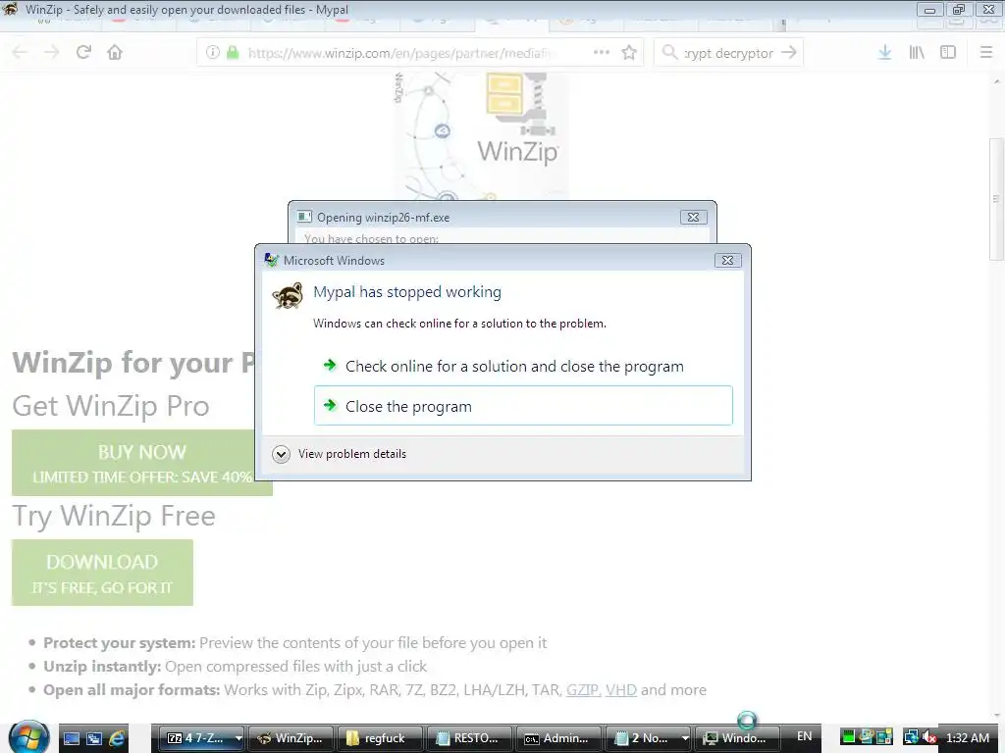Viewport: 1005px width, 753px height.
Task: Switch to Admin command prompt taskbar button
Action: tap(557, 738)
